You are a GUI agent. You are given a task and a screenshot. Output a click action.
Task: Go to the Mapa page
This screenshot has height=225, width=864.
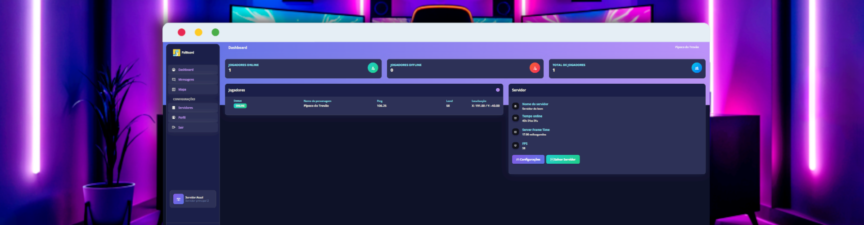193,90
